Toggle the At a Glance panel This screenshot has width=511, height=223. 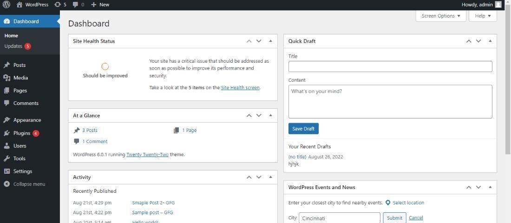pyautogui.click(x=270, y=115)
